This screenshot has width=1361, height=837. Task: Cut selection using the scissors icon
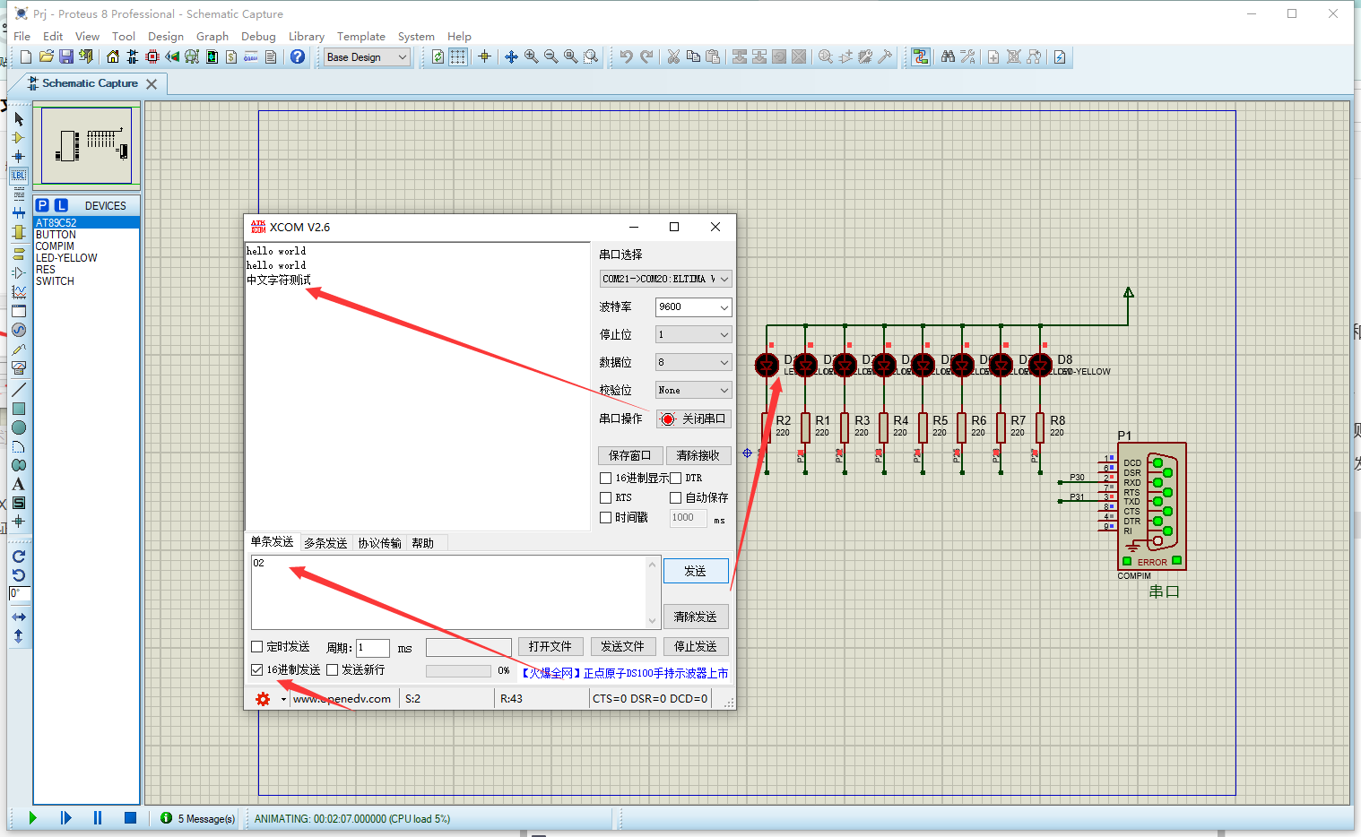click(x=673, y=57)
